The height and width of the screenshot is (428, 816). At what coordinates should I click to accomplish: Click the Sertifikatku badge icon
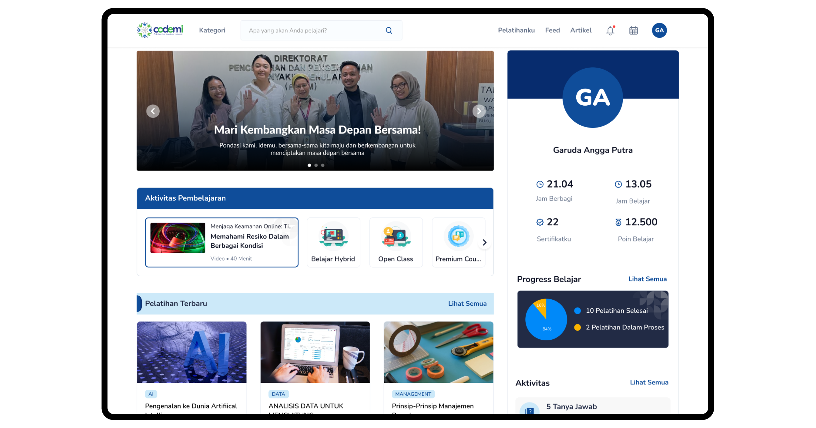click(x=540, y=222)
